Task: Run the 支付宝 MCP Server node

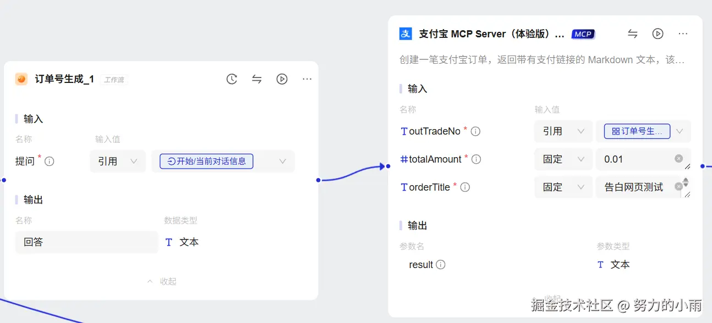Action: pos(658,34)
